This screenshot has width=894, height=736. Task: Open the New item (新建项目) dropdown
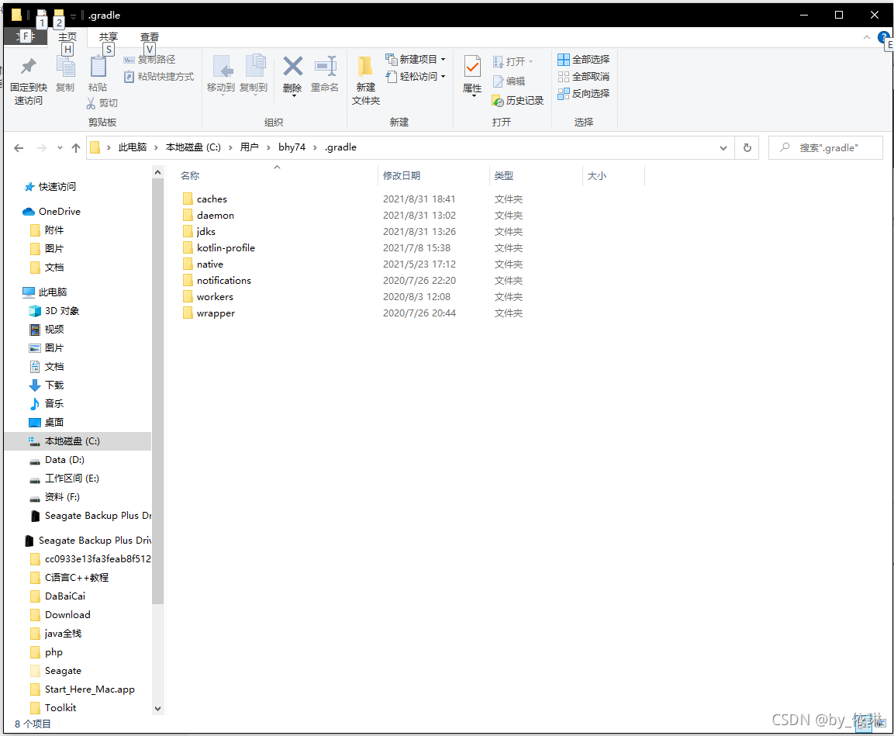click(x=416, y=59)
